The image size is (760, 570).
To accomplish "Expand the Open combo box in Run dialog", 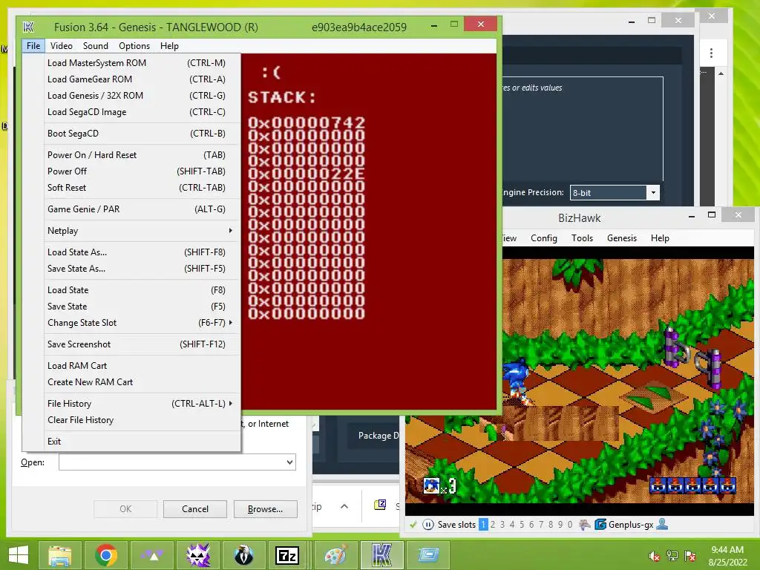I will (289, 462).
